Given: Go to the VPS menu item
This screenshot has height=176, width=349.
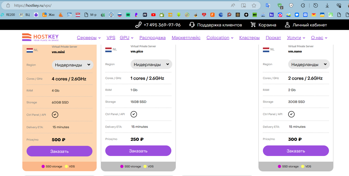Looking at the screenshot, I should pos(111,38).
